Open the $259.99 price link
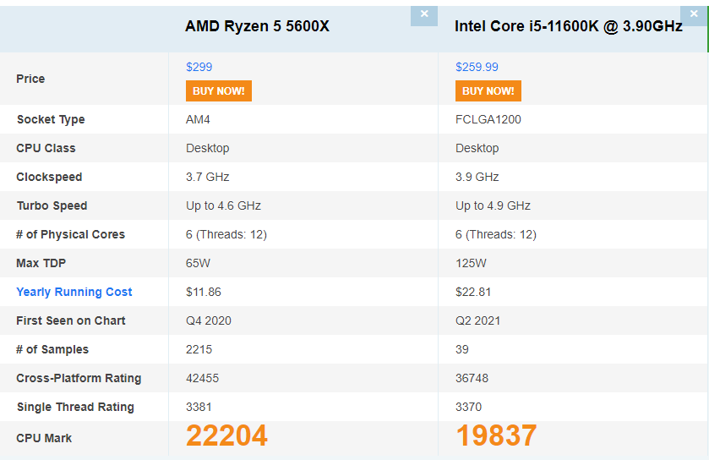The image size is (709, 460). pyautogui.click(x=477, y=67)
